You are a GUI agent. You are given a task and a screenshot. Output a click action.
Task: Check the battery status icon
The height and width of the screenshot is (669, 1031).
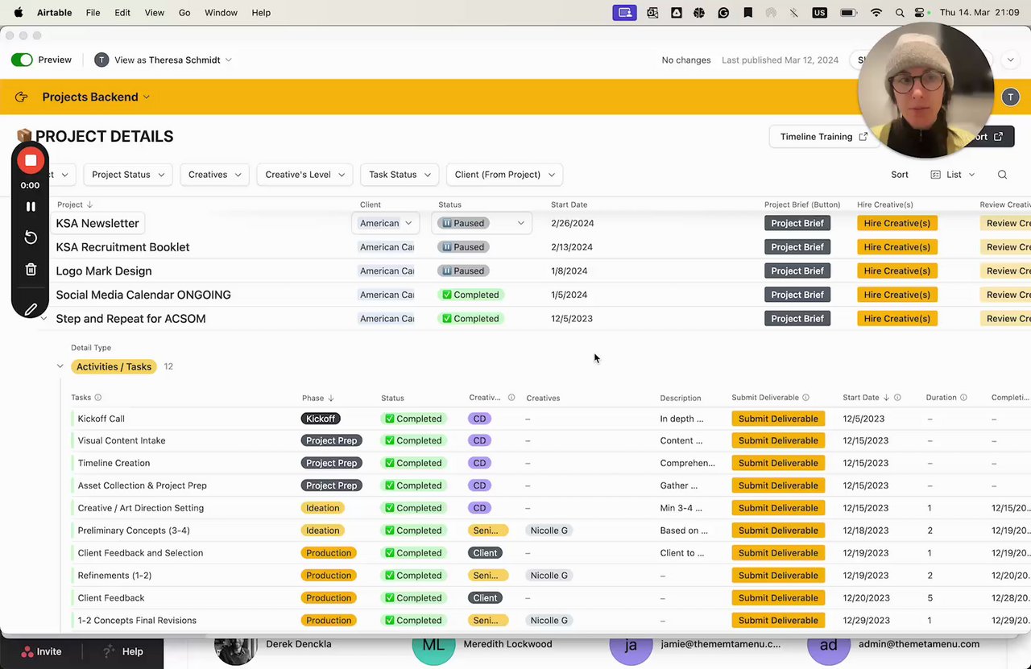(x=848, y=13)
